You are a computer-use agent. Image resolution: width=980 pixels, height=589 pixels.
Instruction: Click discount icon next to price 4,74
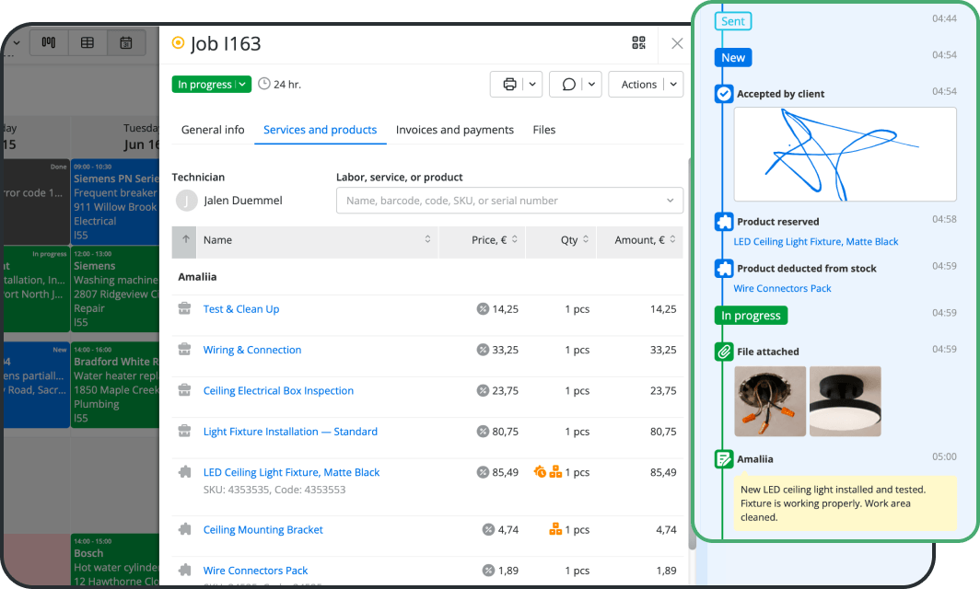coord(489,530)
